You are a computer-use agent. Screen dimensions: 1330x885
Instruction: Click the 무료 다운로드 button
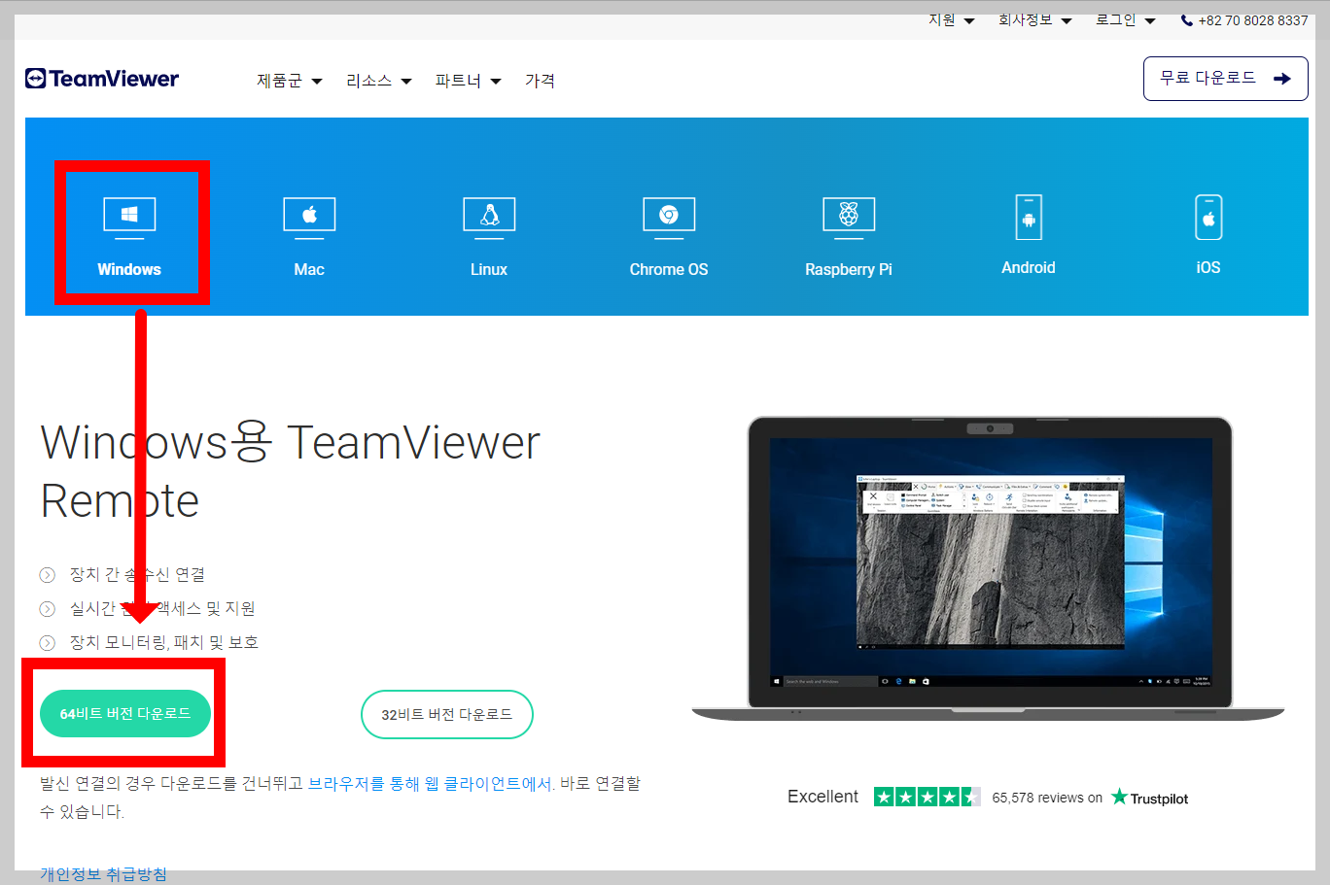pos(1225,78)
